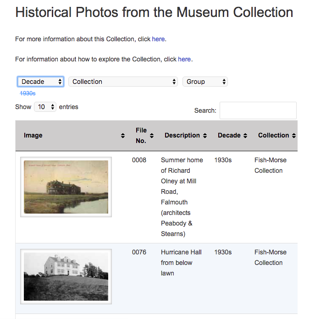Sort table by Image column arrows
The image size is (315, 319).
coord(123,136)
